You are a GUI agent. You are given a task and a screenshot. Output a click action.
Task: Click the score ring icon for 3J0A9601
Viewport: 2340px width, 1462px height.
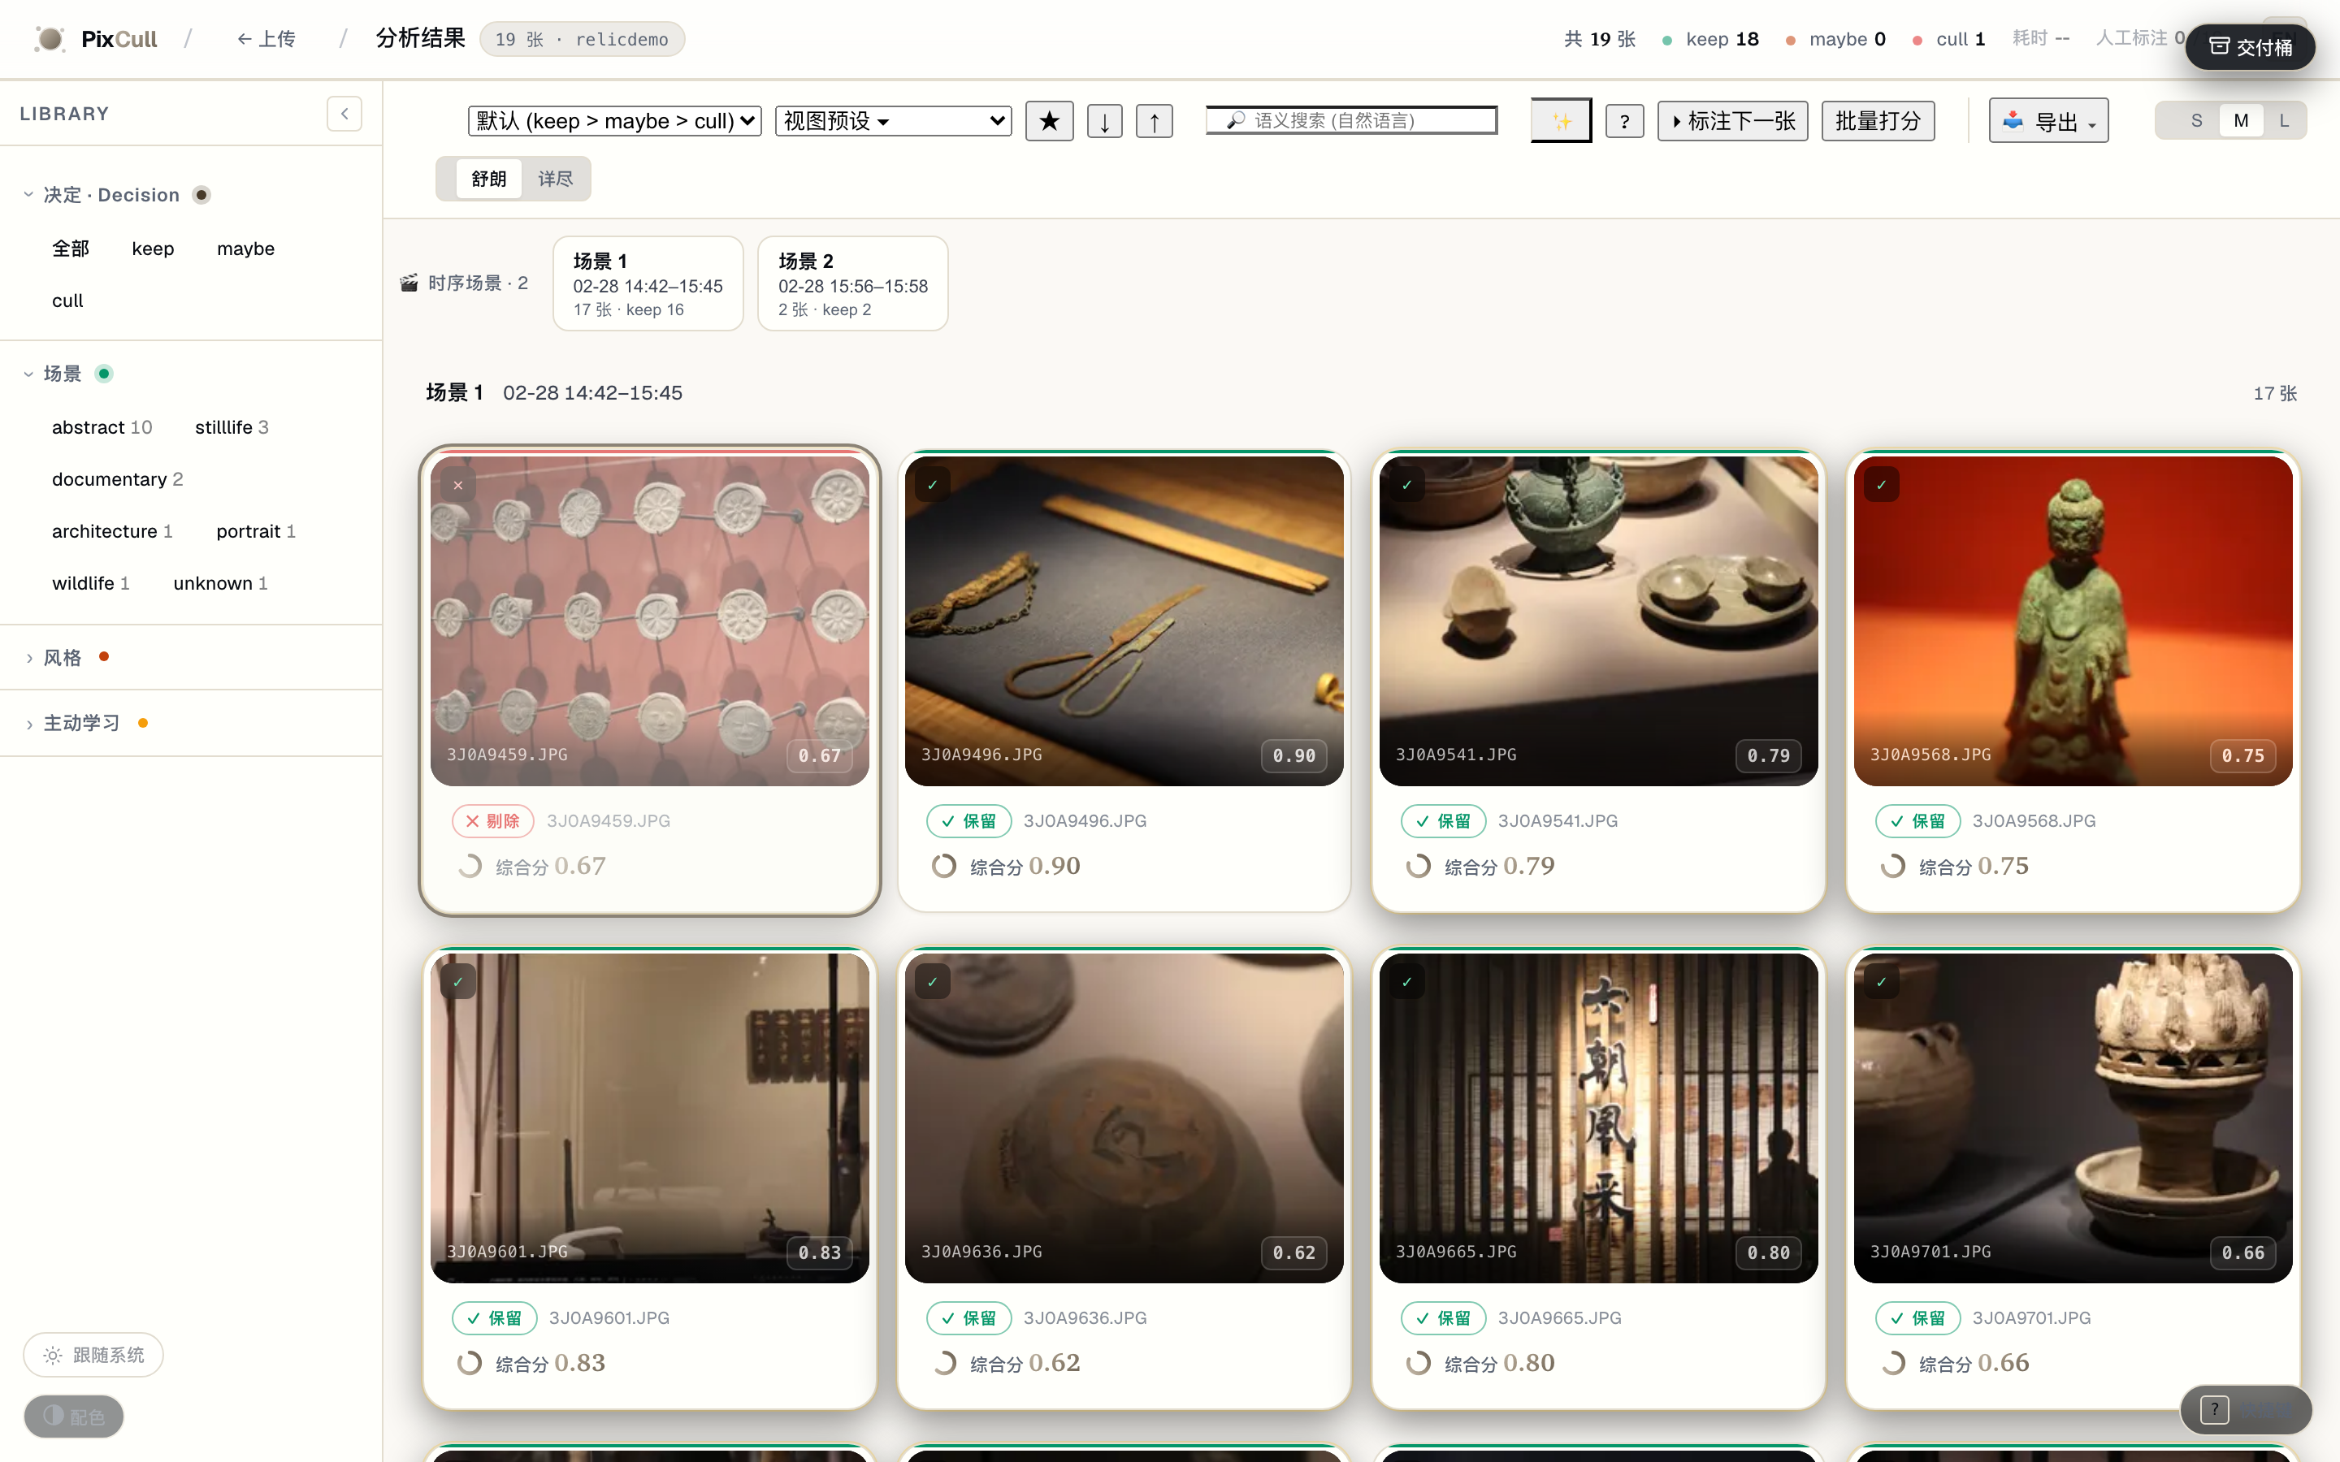click(x=469, y=1362)
